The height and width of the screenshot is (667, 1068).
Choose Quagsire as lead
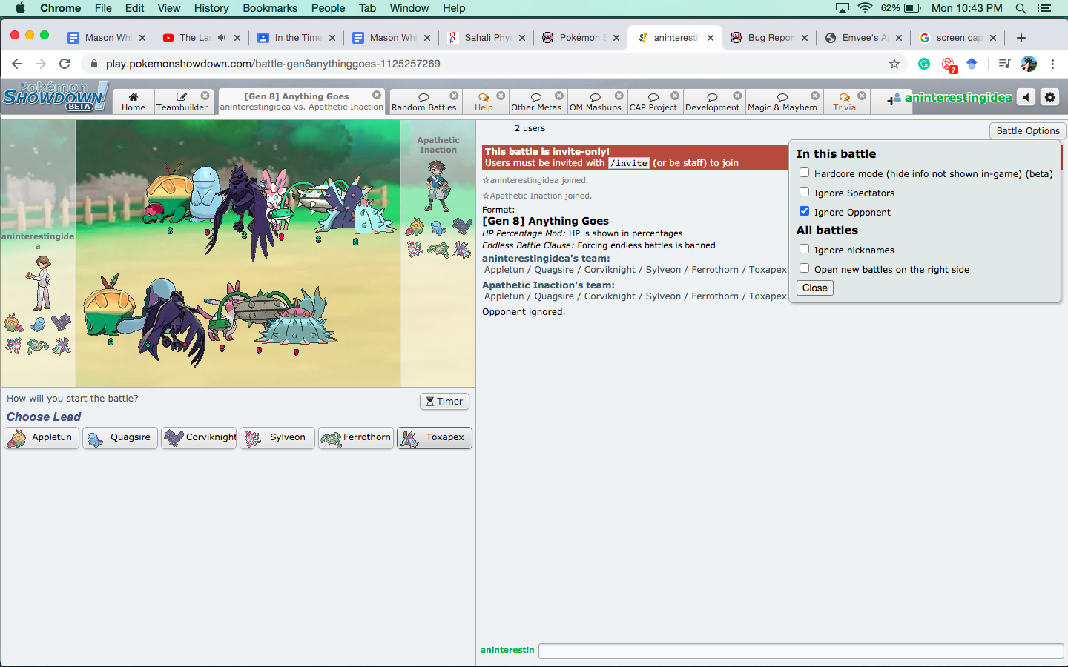120,438
